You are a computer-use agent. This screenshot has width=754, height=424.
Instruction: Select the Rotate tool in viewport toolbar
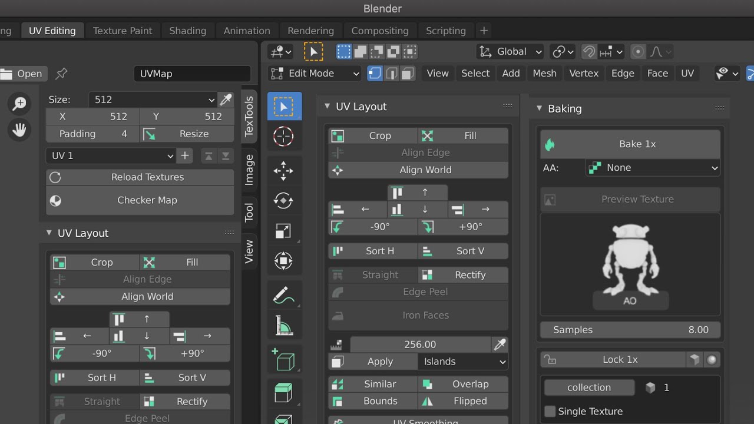point(284,201)
